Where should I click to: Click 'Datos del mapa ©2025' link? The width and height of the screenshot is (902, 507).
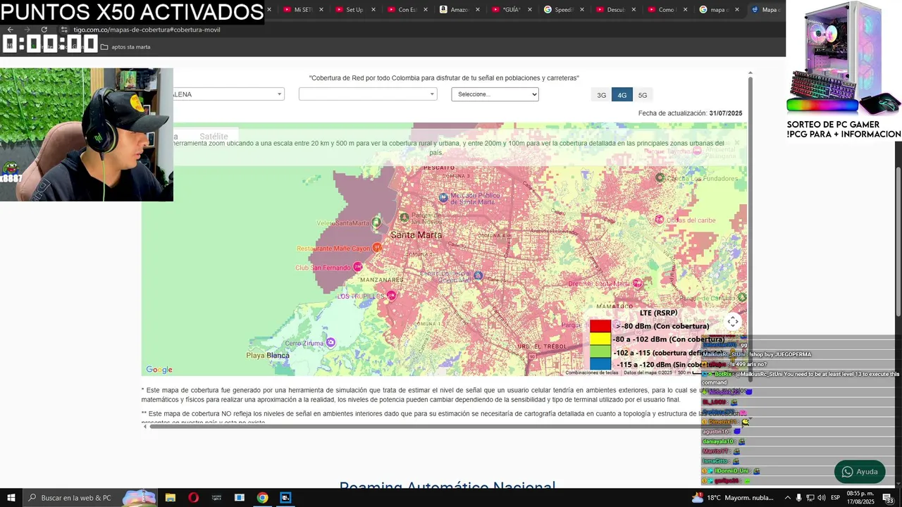(x=648, y=373)
